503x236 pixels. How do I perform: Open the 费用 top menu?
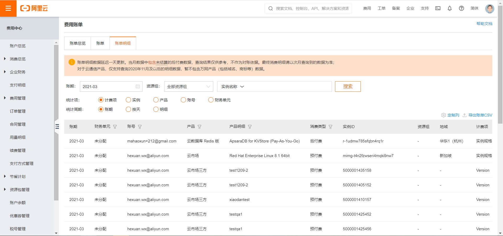(367, 8)
